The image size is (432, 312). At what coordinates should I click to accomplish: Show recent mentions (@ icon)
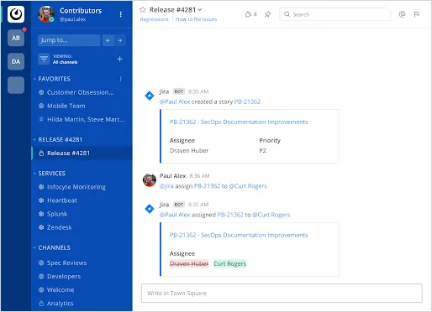coord(402,14)
